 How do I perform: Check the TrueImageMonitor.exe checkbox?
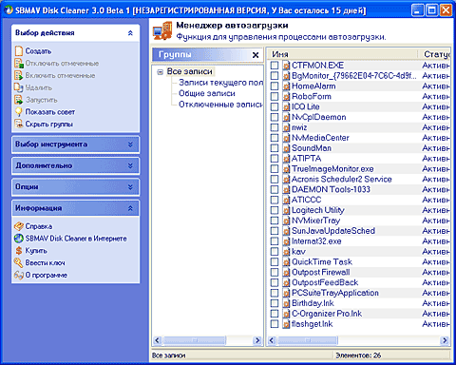coord(275,169)
